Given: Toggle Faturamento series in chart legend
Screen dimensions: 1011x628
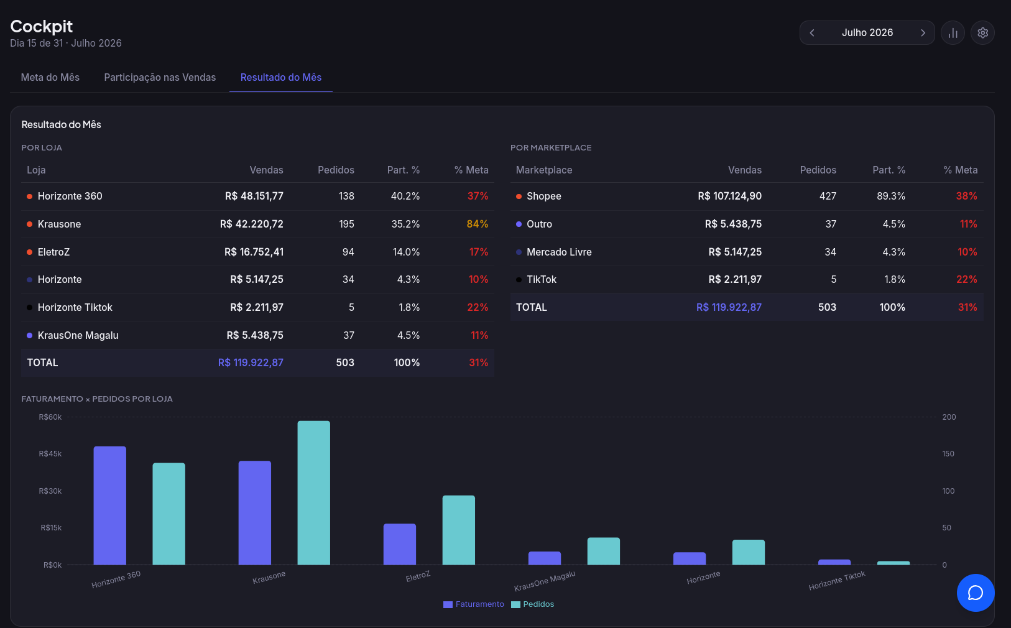Looking at the screenshot, I should tap(474, 604).
